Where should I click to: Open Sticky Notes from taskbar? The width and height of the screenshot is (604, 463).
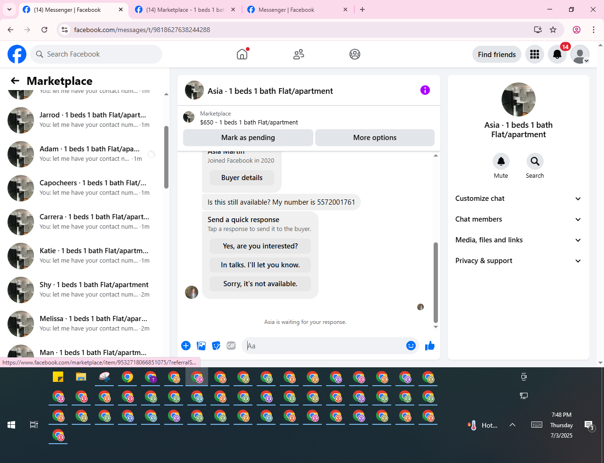(x=58, y=377)
